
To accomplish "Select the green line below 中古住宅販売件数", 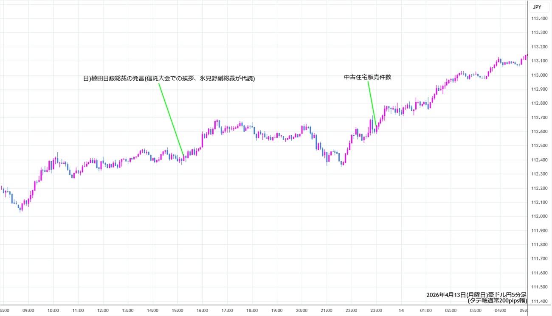I will (x=372, y=103).
